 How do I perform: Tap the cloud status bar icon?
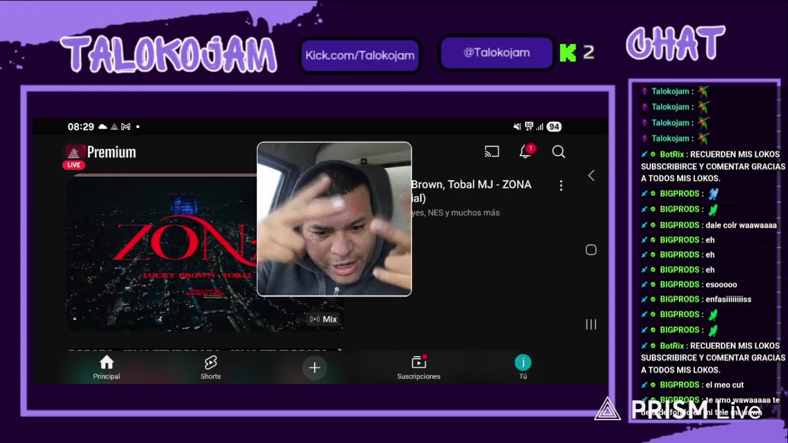click(103, 127)
